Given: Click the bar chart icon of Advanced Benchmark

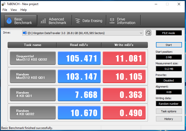Looking at the screenshot, I should [x=43, y=21].
